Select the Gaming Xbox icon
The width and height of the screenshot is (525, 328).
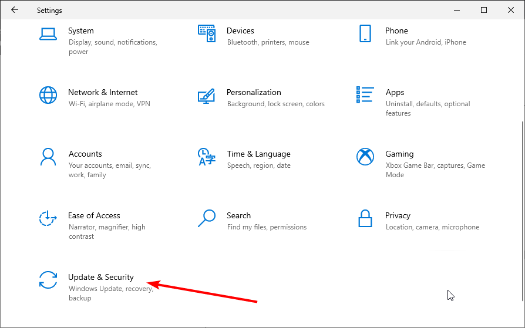[x=365, y=157]
